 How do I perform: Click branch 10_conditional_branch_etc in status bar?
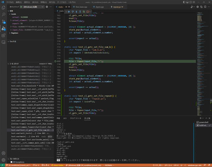point(18,165)
